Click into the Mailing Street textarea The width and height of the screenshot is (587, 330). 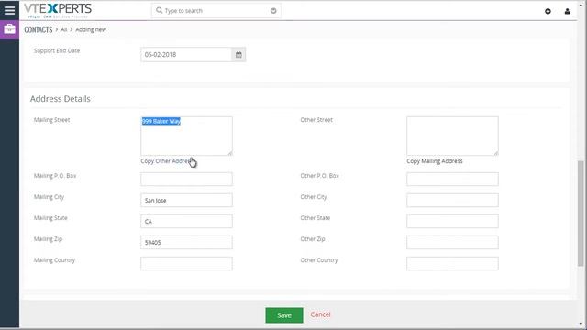tap(186, 136)
